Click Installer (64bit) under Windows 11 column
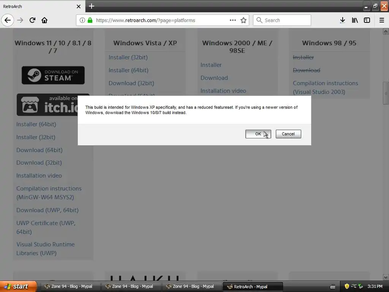Viewport: 389px width, 292px height. point(36,124)
